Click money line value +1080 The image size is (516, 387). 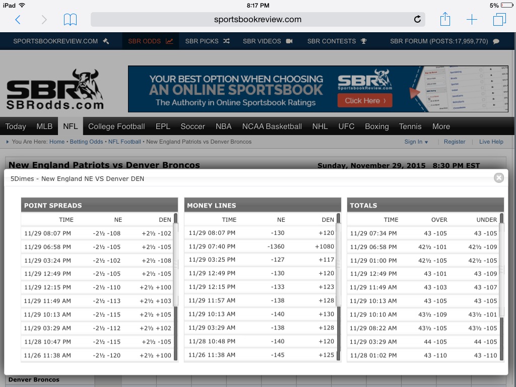(324, 246)
